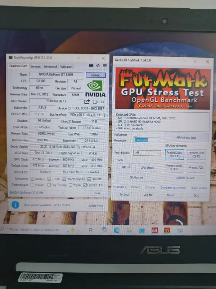Toggle the UEFI checkbox
Image resolution: width=216 pixels, height=289 pixels.
(x=95, y=102)
